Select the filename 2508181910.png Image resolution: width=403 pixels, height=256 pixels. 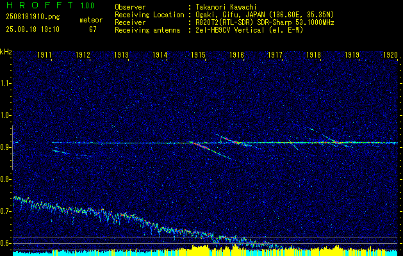(33, 17)
